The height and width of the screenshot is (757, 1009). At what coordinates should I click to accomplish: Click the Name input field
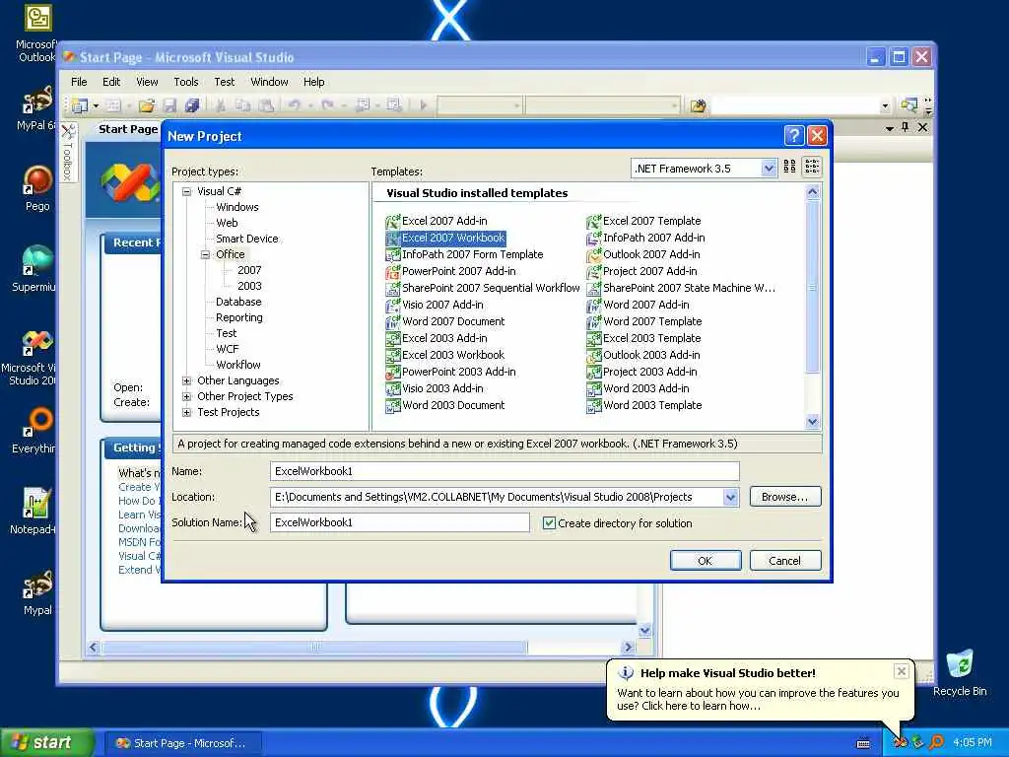(x=504, y=471)
